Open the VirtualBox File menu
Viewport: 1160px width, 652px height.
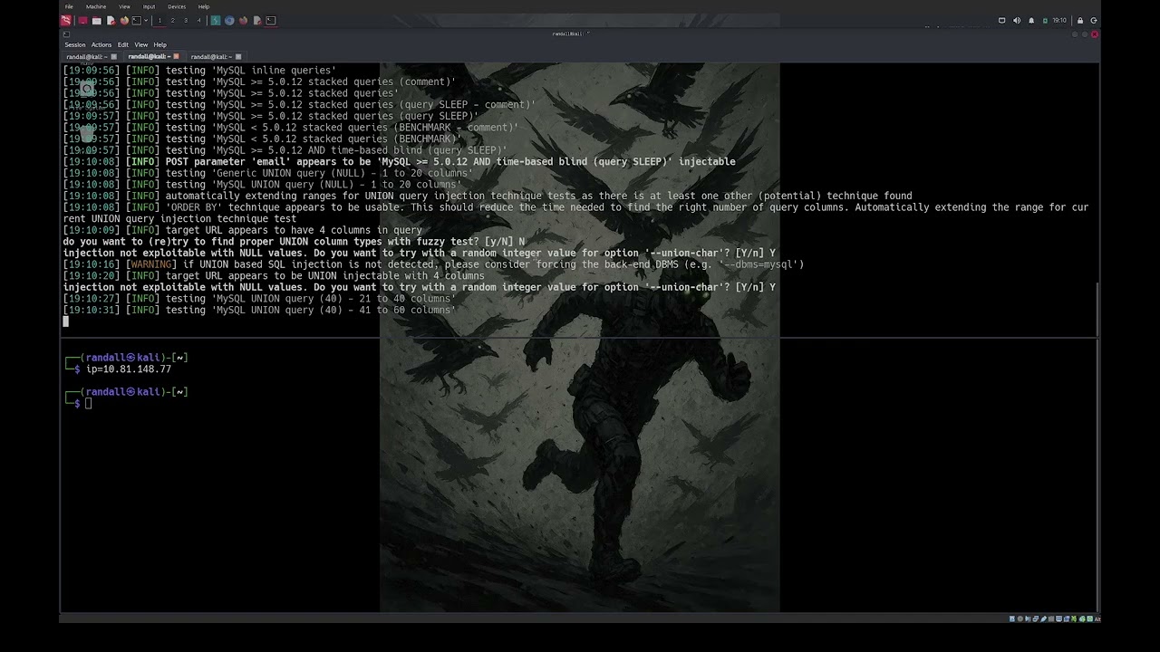coord(69,6)
